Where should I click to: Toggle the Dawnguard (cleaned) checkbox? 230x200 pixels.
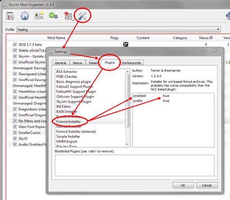[x=15, y=74]
